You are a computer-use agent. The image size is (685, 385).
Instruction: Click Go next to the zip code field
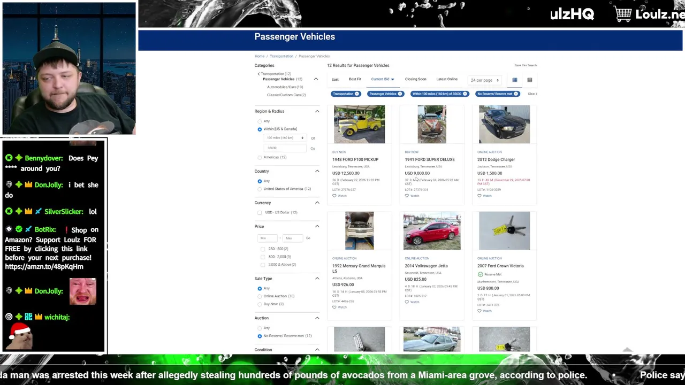(313, 148)
